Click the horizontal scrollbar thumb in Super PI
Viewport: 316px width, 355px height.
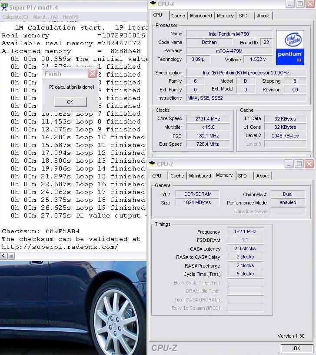tap(11, 256)
